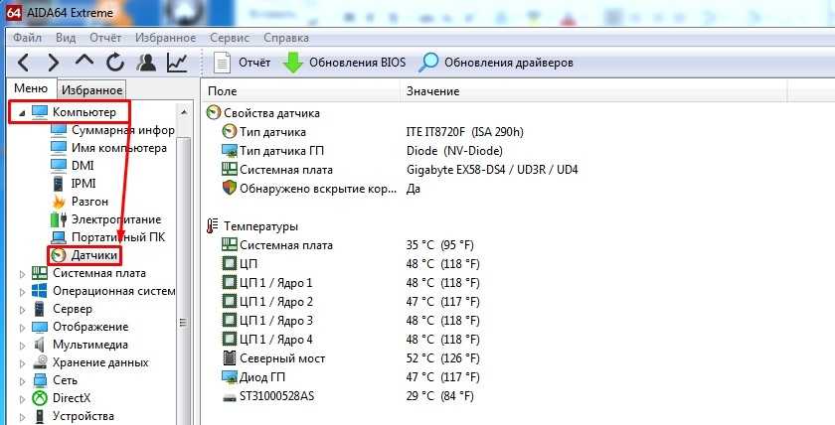The image size is (835, 425).
Task: Click the graph chart icon in toolbar
Action: pyautogui.click(x=177, y=63)
